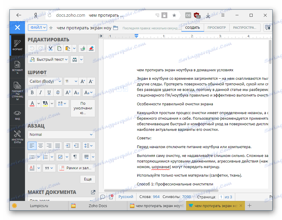Viewport: 282px width, 220px height.
Task: Increase font size with A+ icon
Action: (x=83, y=81)
